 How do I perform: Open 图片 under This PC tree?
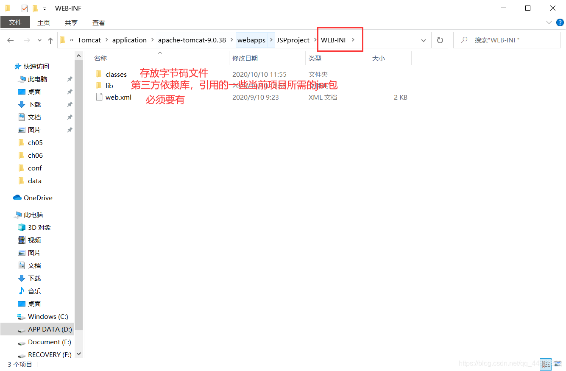[x=34, y=253]
